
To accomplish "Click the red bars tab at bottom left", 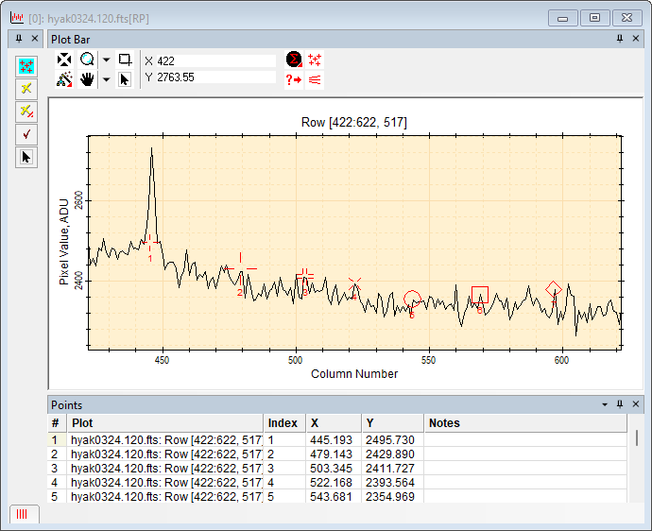I will (x=21, y=514).
